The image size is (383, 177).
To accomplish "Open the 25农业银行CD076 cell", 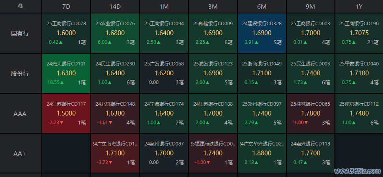I will point(115,33).
